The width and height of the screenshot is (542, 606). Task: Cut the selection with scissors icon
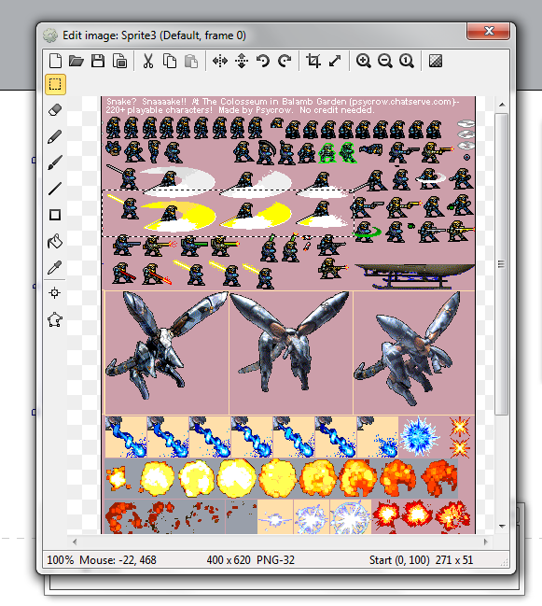tap(147, 61)
